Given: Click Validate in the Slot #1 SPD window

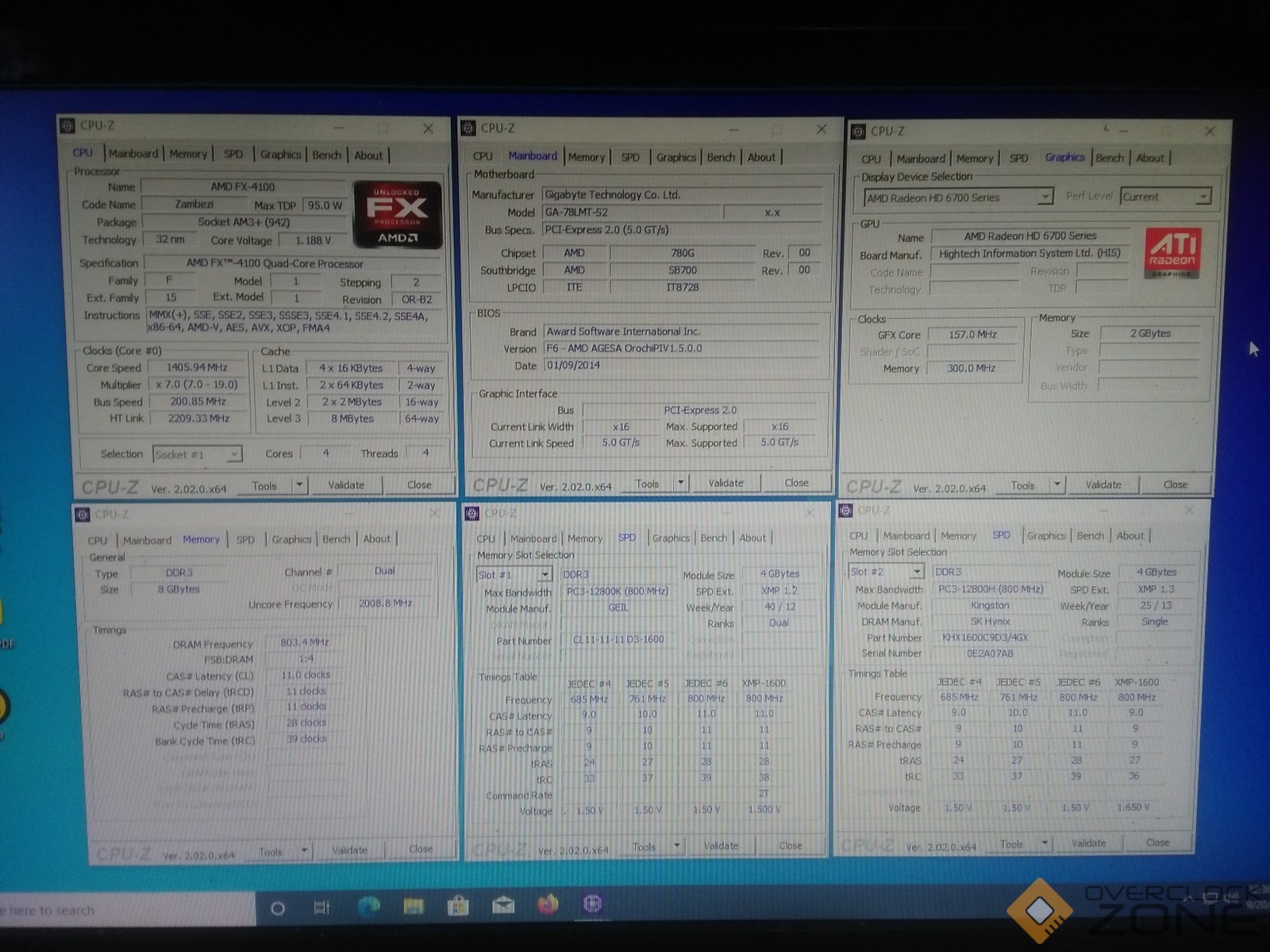Looking at the screenshot, I should pyautogui.click(x=721, y=846).
